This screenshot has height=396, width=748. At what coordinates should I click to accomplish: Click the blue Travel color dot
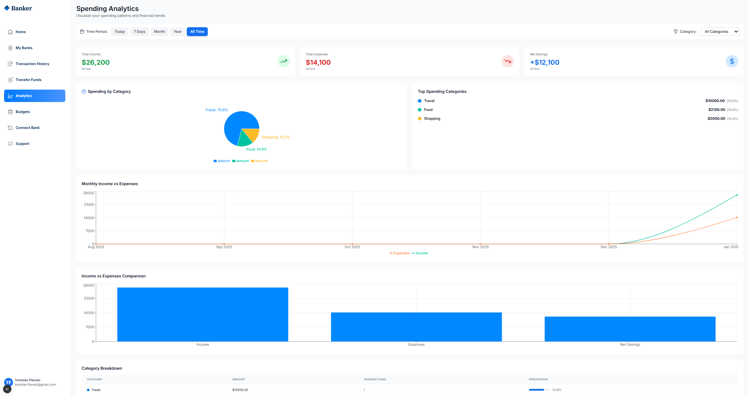point(420,101)
